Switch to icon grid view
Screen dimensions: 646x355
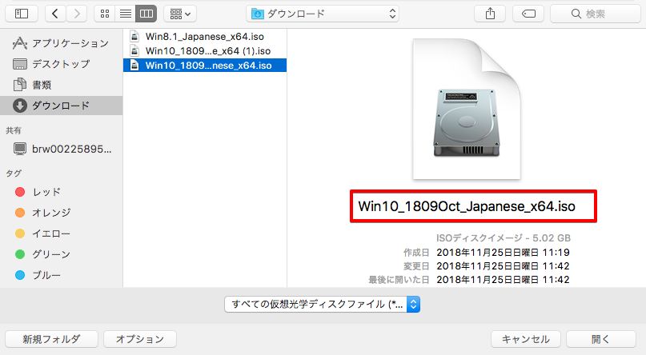pos(105,14)
